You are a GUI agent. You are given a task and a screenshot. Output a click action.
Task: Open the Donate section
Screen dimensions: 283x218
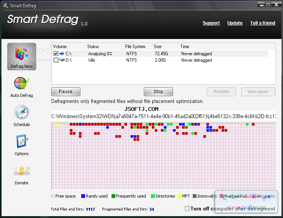click(22, 176)
